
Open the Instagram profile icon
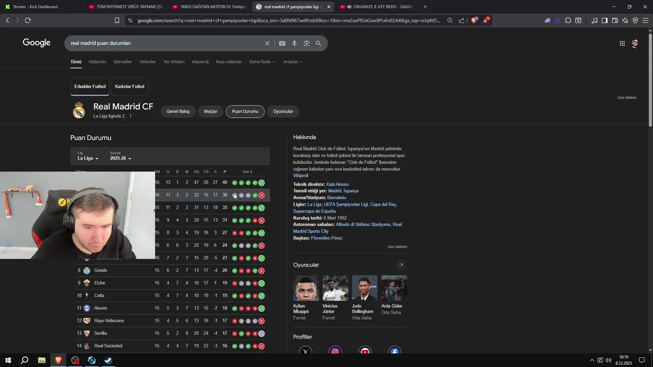(x=335, y=351)
